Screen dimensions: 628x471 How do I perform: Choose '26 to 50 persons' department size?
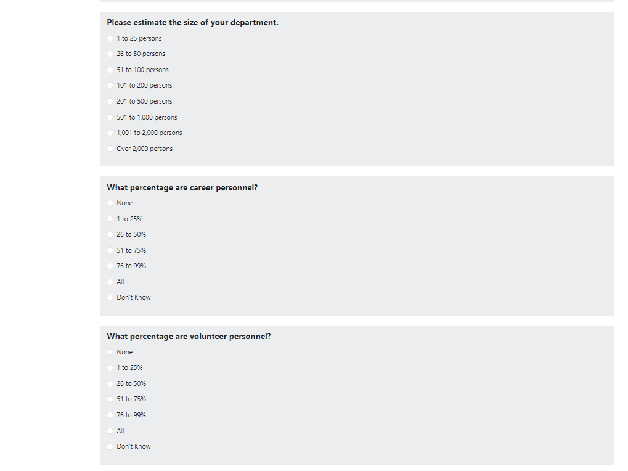tap(110, 54)
